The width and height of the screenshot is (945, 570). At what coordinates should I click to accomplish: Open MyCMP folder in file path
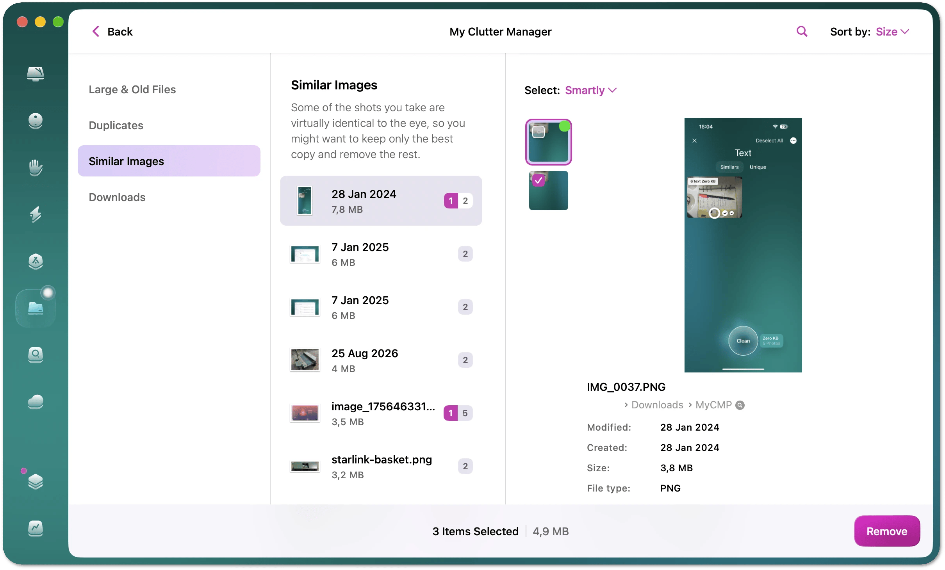tap(713, 405)
